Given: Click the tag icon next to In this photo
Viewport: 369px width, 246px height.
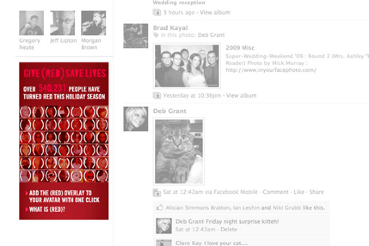Looking at the screenshot, I should (156, 35).
